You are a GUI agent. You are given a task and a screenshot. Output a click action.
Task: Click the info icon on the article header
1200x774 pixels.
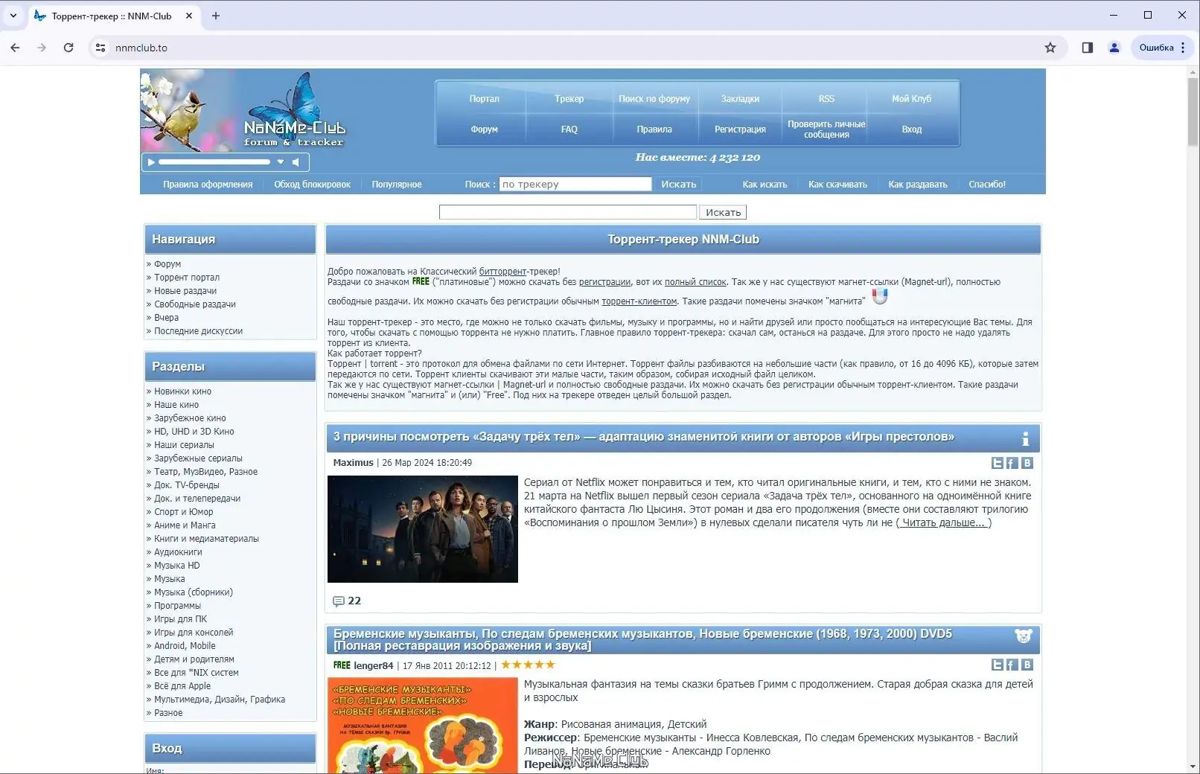point(1025,438)
